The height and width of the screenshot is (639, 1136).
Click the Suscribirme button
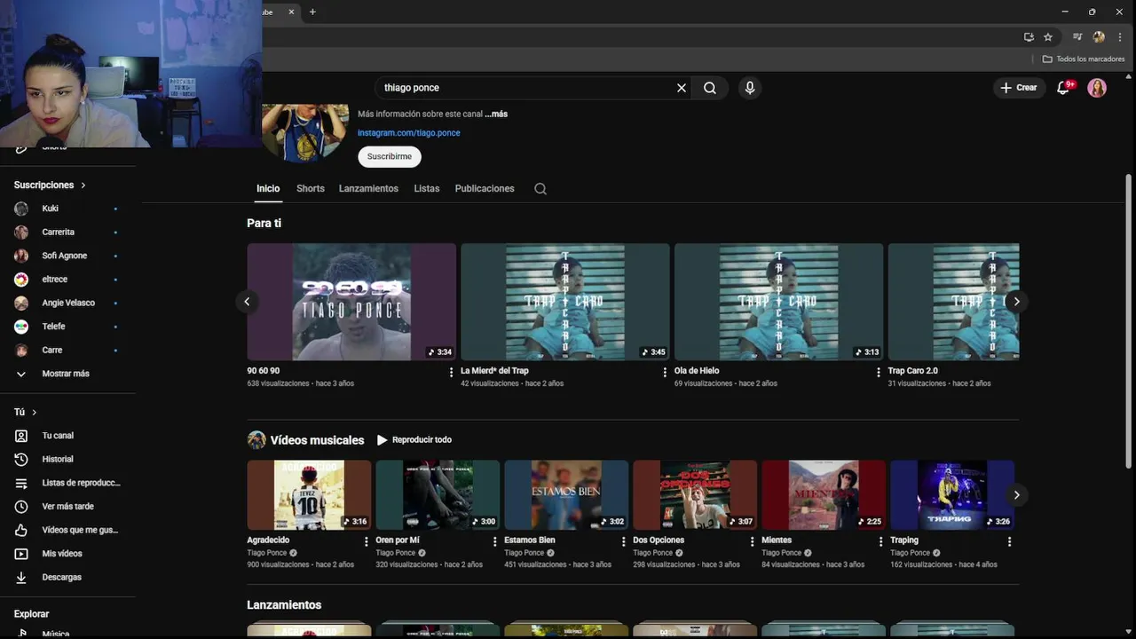point(390,156)
